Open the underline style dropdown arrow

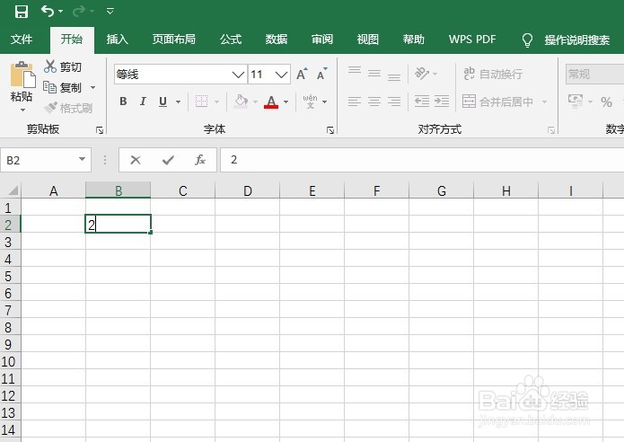tap(179, 102)
